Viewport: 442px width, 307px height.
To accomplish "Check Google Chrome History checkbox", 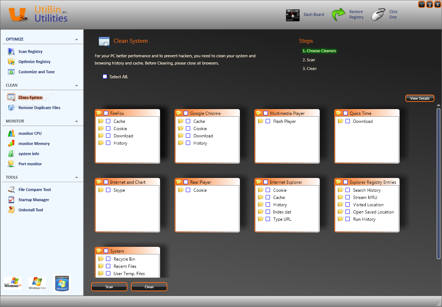I will [x=188, y=143].
